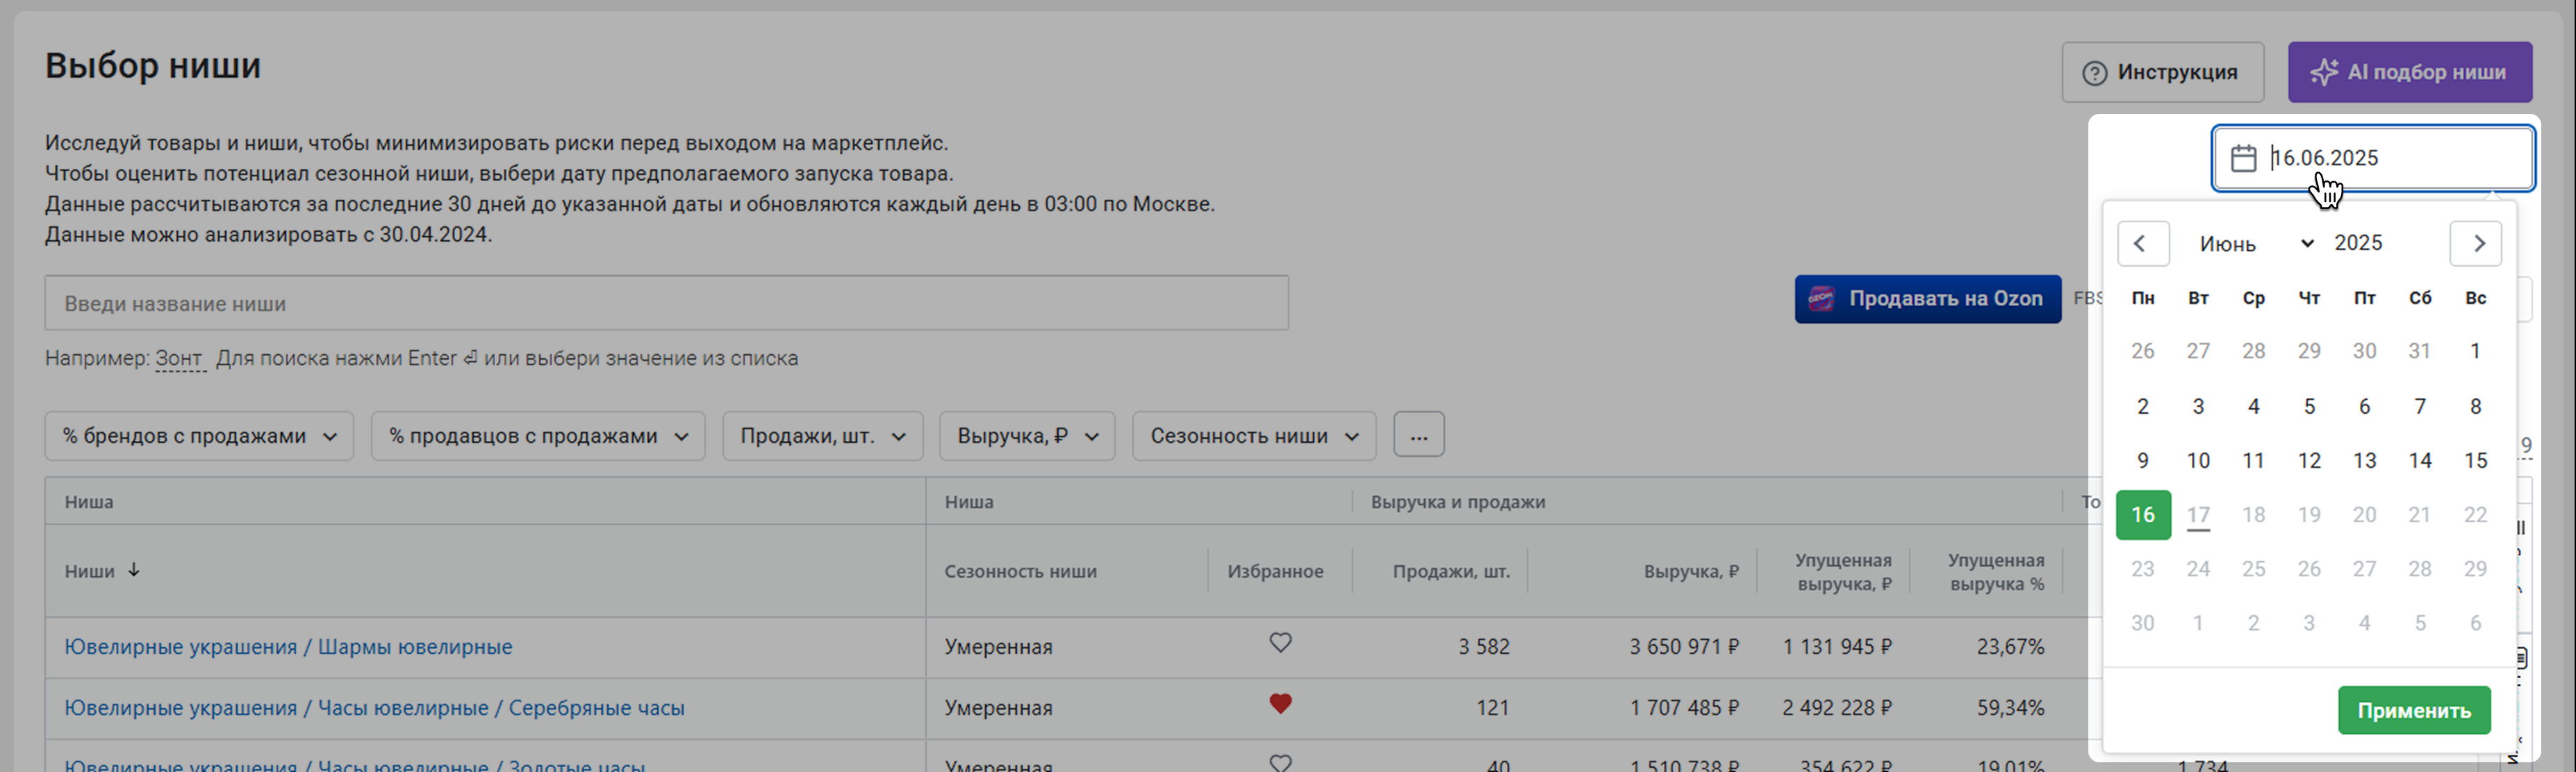Click the Продавать на Ozon button
This screenshot has height=772, width=2576.
(1927, 299)
